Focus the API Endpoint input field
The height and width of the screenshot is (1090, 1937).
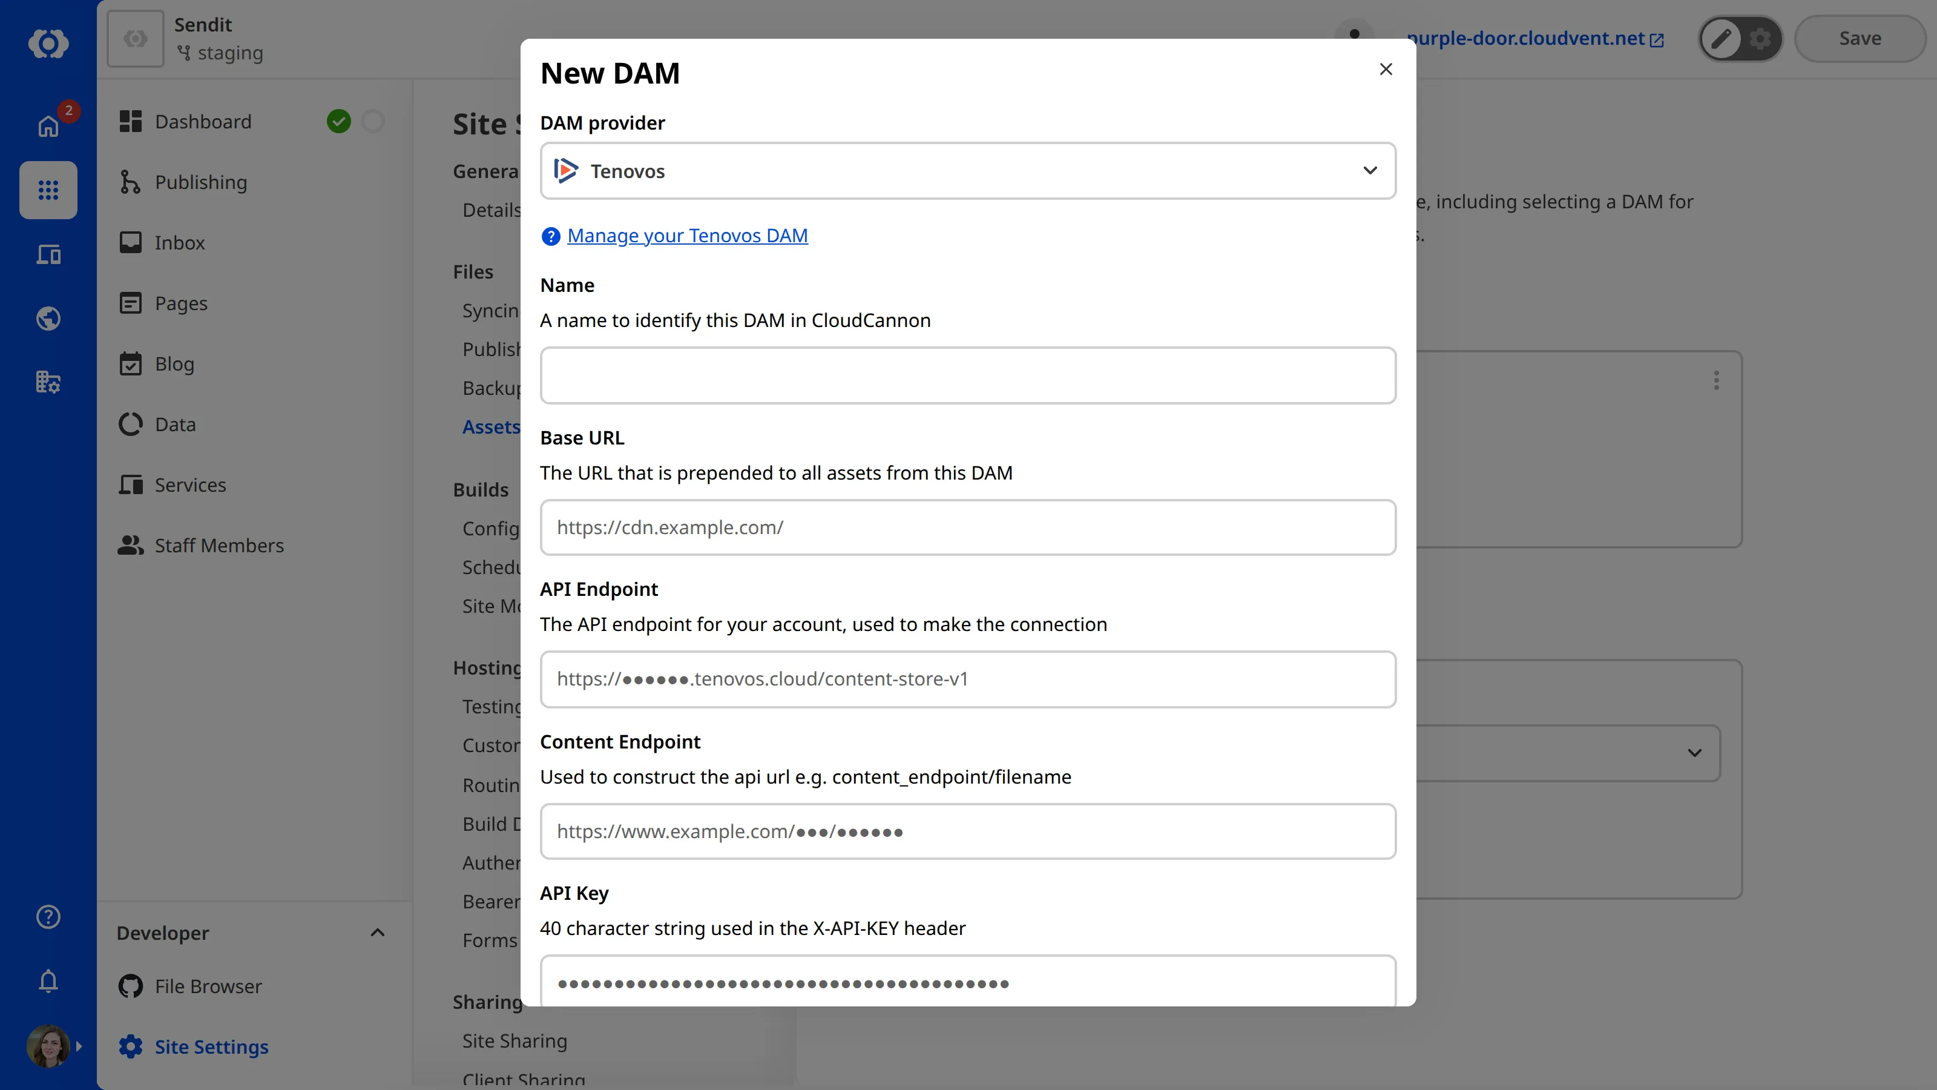968,679
